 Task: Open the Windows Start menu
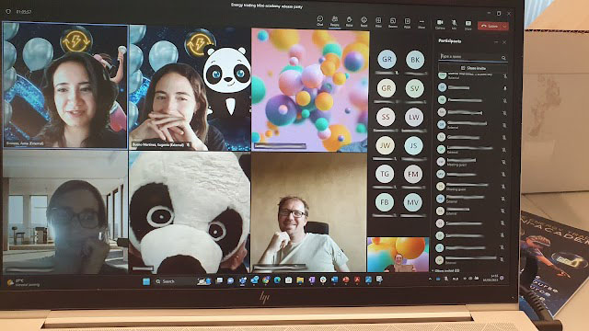coord(146,281)
